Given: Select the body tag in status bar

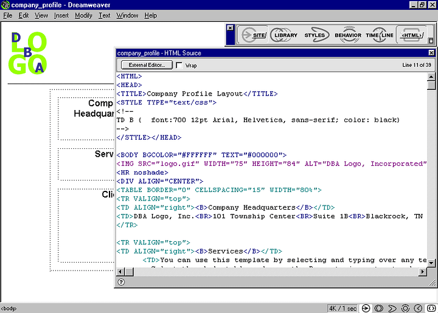Looking at the screenshot, I should point(9,308).
